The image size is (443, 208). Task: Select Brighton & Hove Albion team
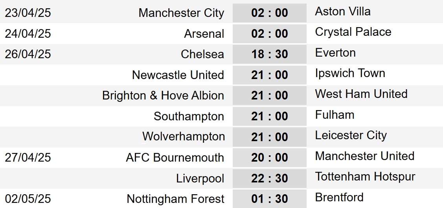(163, 96)
